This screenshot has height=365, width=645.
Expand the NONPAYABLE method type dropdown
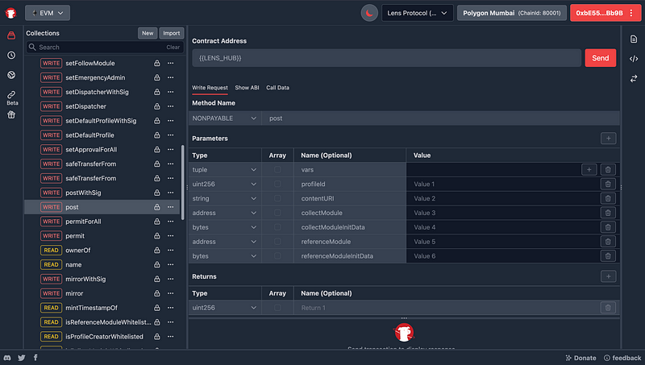coord(225,118)
